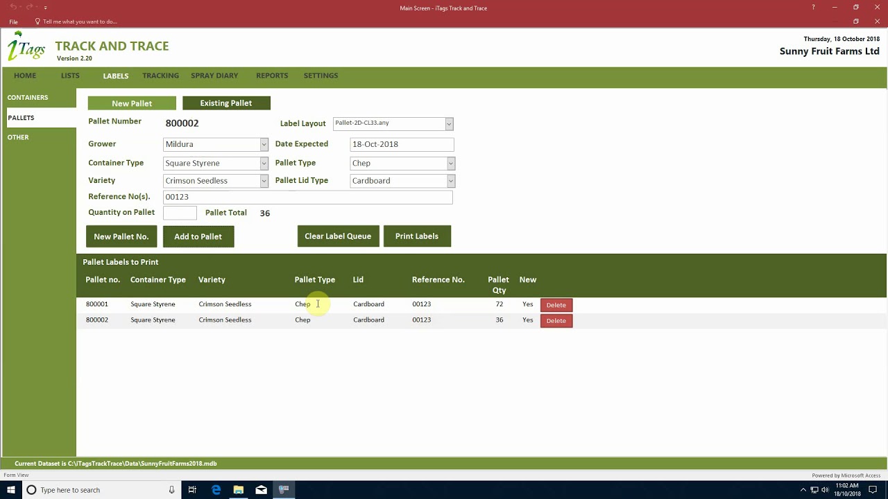Click the Undo arrow in quick access toolbar
Image resolution: width=888 pixels, height=499 pixels.
click(13, 7)
